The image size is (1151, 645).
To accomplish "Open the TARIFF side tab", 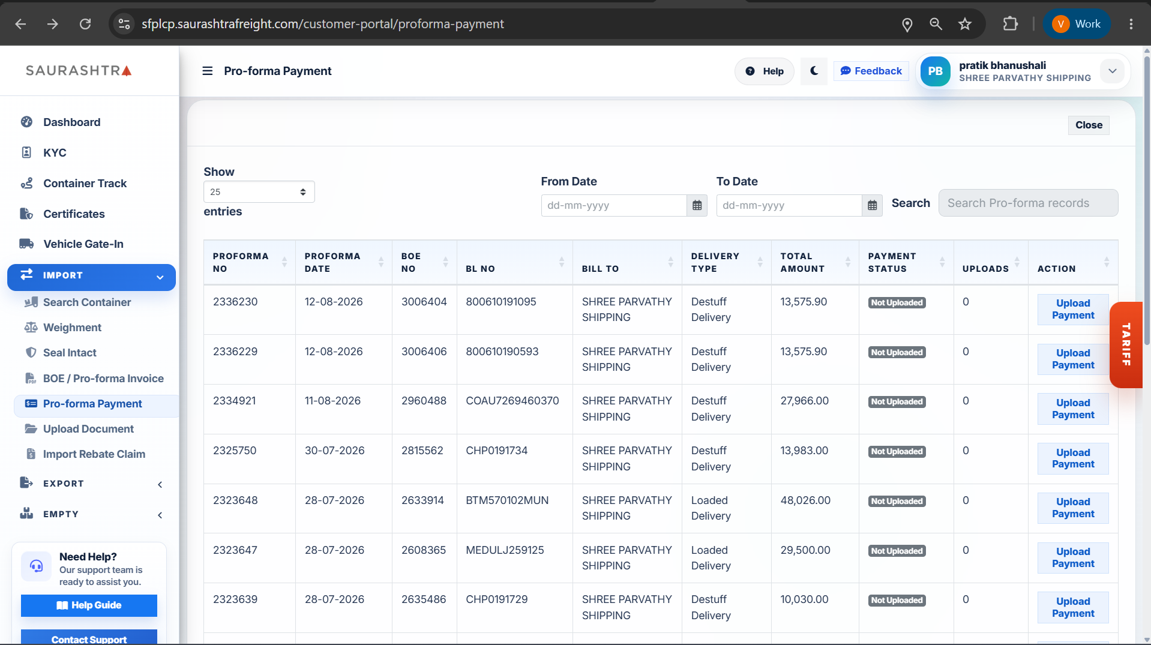I will [x=1126, y=345].
